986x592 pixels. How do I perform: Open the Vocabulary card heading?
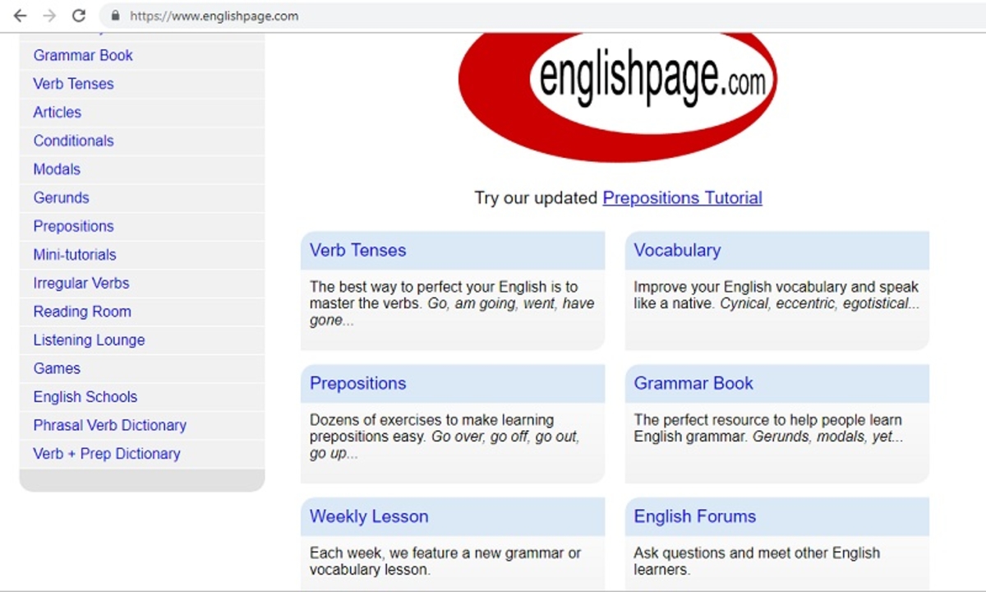(x=677, y=250)
